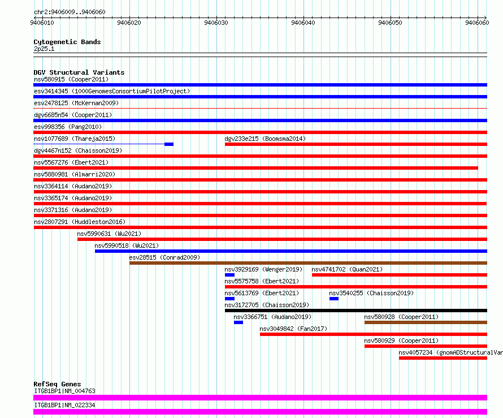The height and width of the screenshot is (418, 503).
Task: Click nsv5613769 (Ebert2021) label
Action: click(x=262, y=293)
